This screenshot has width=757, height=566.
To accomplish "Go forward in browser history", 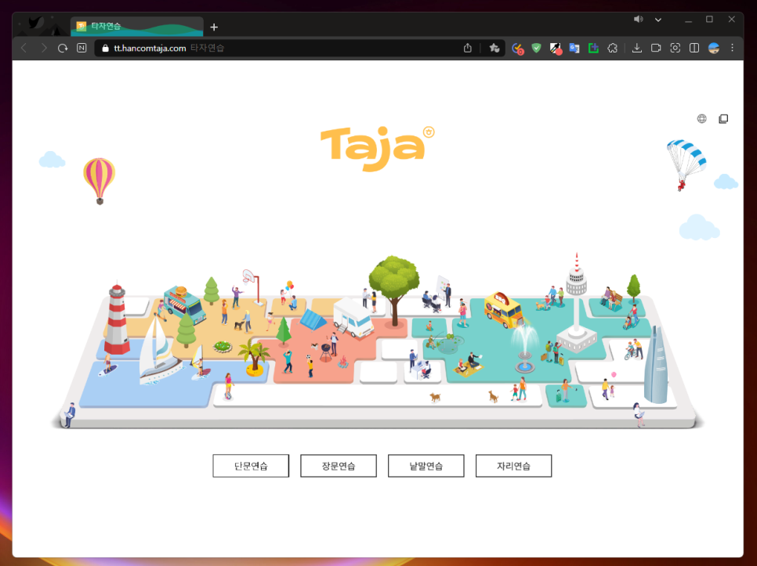I will (44, 48).
